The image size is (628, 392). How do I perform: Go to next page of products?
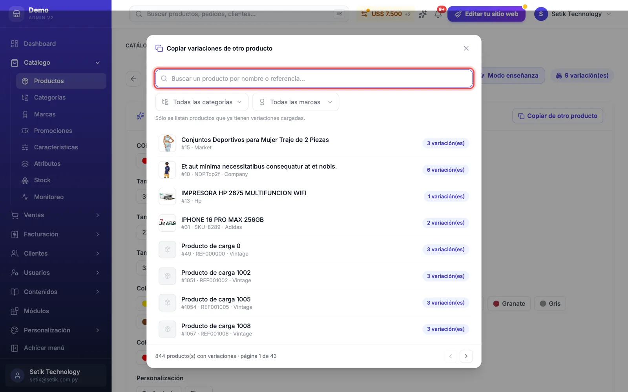[466, 356]
